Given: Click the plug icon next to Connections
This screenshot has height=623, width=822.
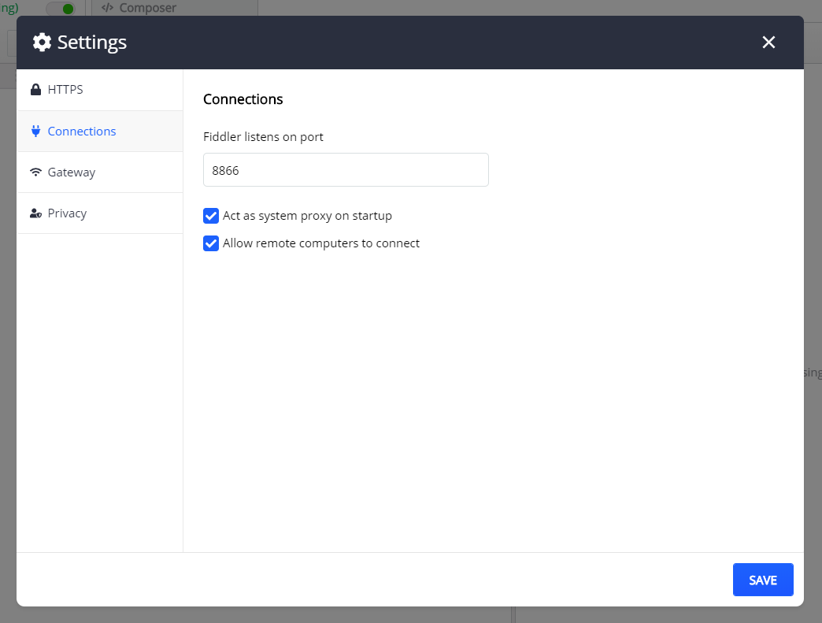Looking at the screenshot, I should click(x=35, y=131).
